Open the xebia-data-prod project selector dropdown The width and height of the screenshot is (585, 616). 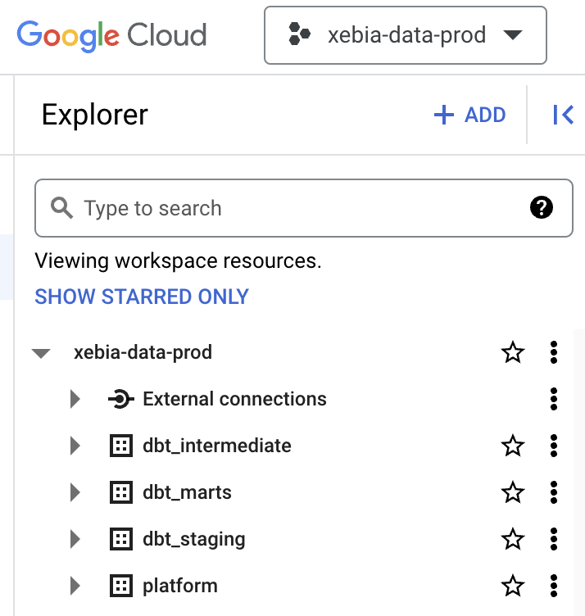pyautogui.click(x=406, y=35)
